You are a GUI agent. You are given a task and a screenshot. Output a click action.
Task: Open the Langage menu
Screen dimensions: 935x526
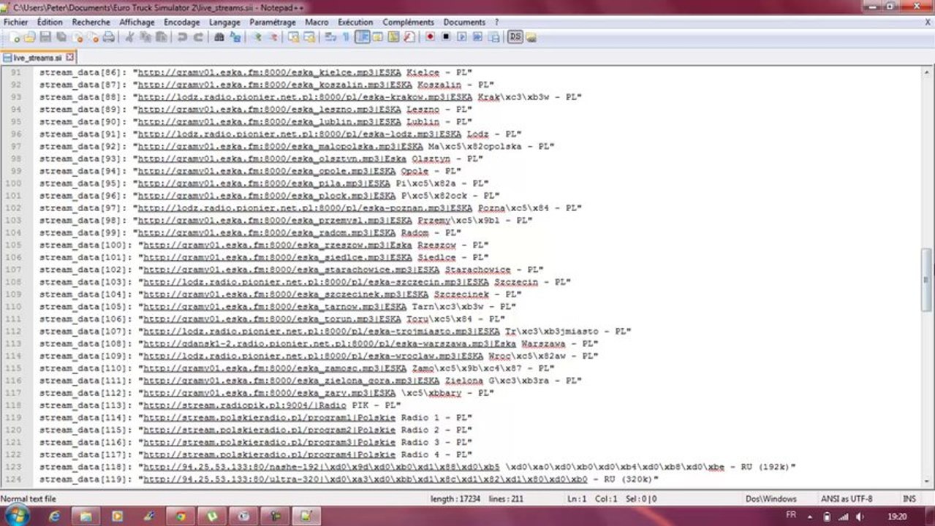[224, 22]
